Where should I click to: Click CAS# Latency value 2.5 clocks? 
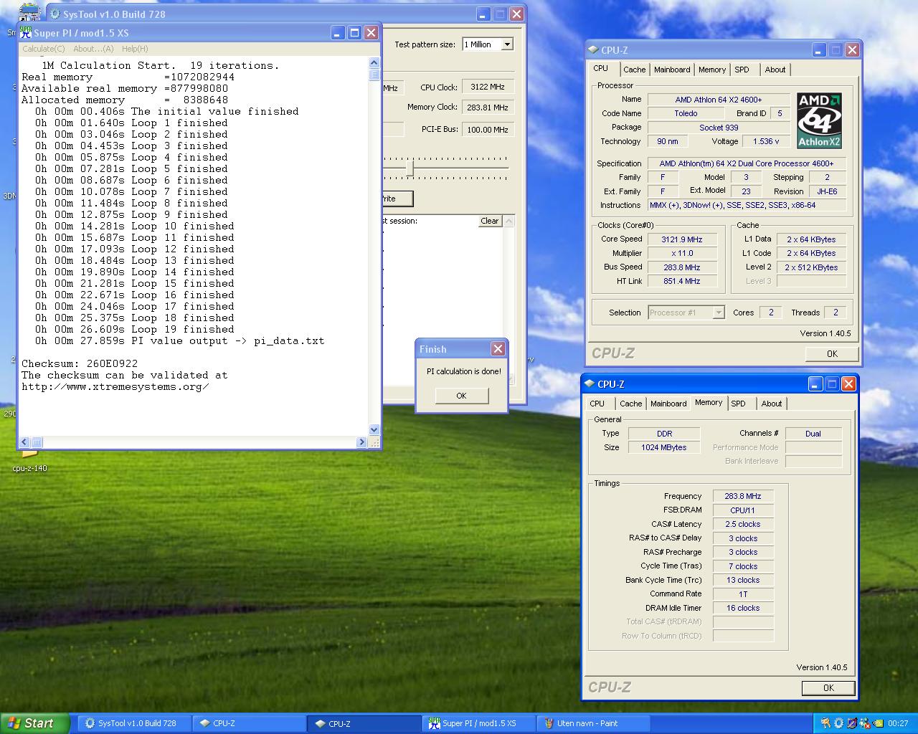coord(742,524)
